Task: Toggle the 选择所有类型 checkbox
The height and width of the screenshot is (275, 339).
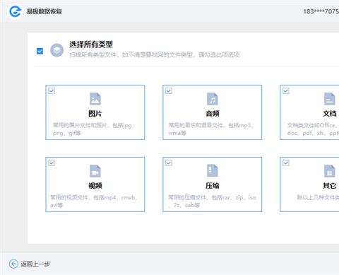Action: point(40,51)
